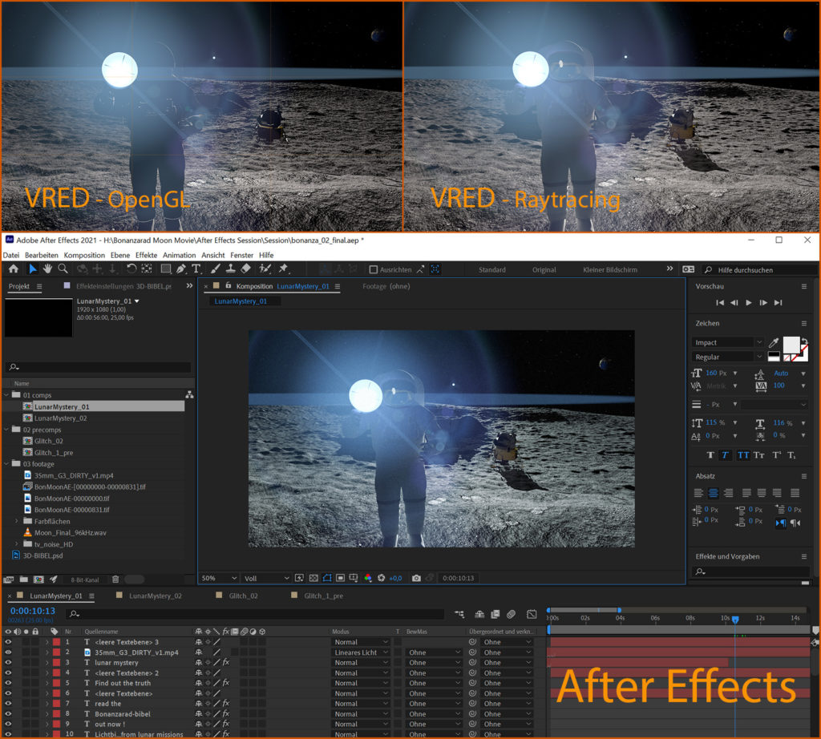Open the Komposition menu

pos(84,256)
